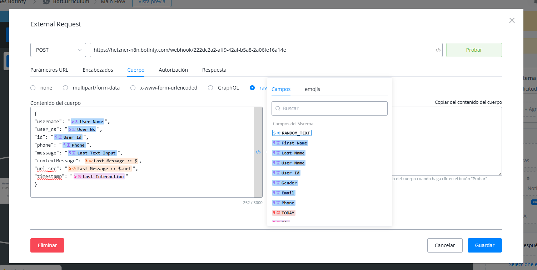Click the User Id chip in body editor

(69, 137)
